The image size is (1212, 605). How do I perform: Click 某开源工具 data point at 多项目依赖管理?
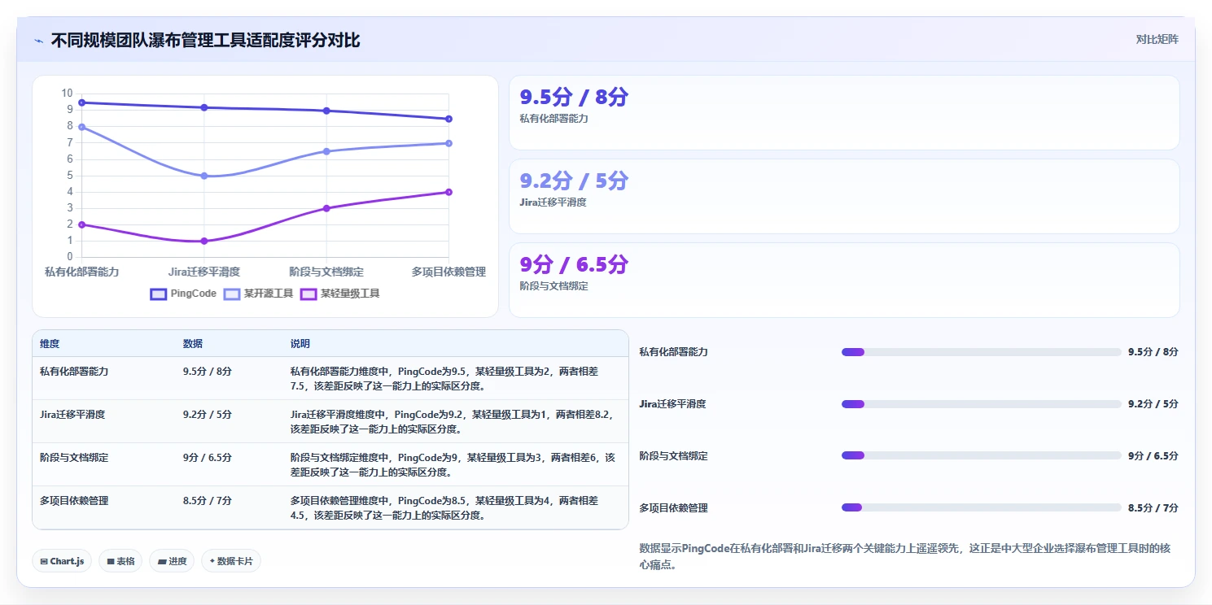448,143
